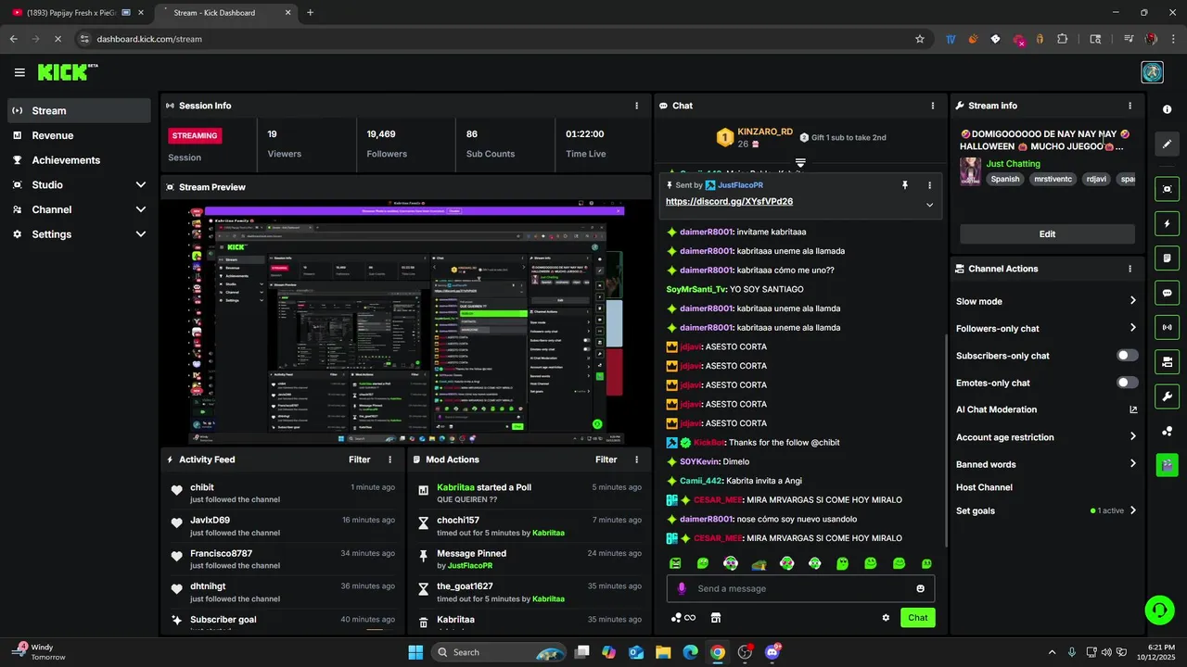Viewport: 1187px width, 667px height.
Task: Switch to the YouTube Papijay Fresh tab
Action: (78, 12)
